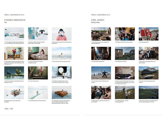Open the snow-covered hut photo

pos(14,92)
